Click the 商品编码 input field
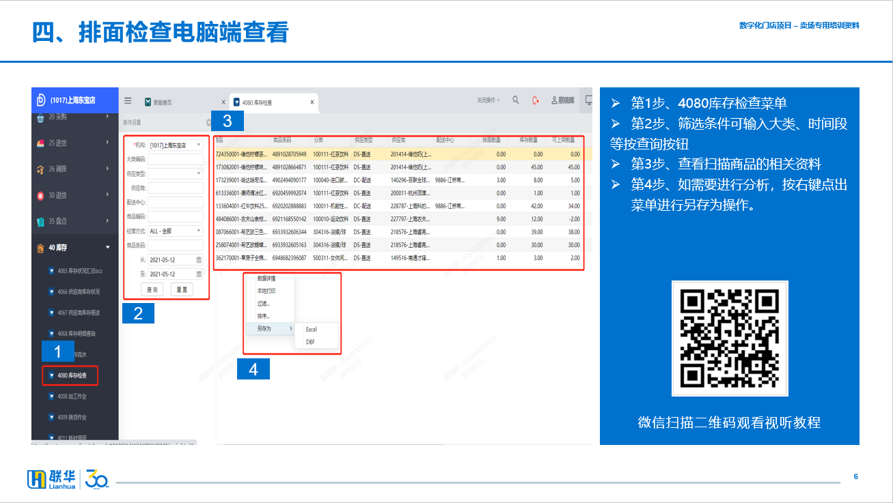The height and width of the screenshot is (503, 893). [176, 216]
